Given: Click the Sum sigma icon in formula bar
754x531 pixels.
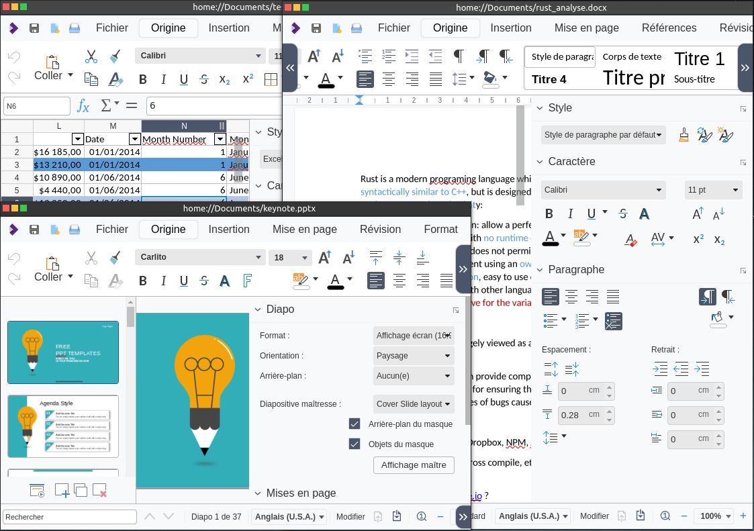Looking at the screenshot, I should pos(106,105).
